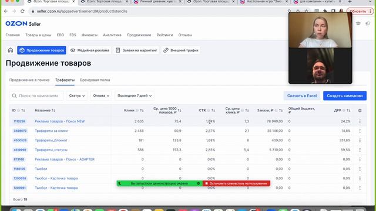Sort table by Заказы column
The width and height of the screenshot is (376, 211).
[x=281, y=110]
